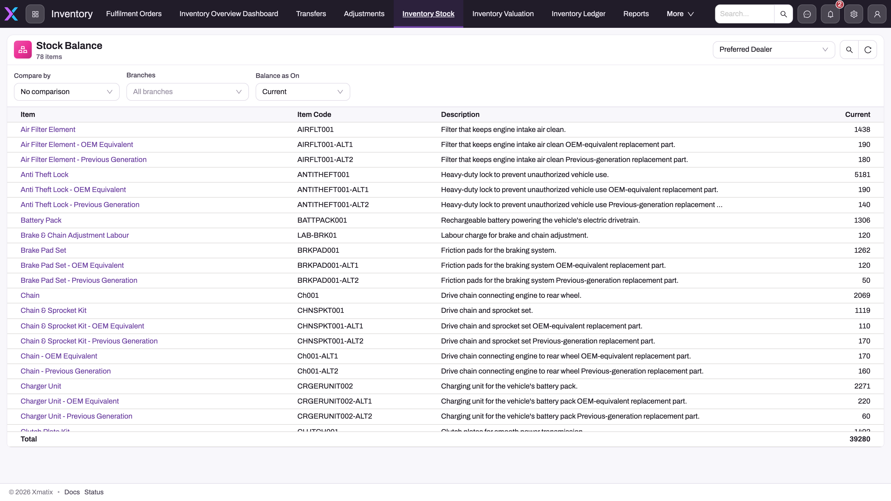
Task: Open Chain & Sprocket Kit item
Action: click(53, 311)
